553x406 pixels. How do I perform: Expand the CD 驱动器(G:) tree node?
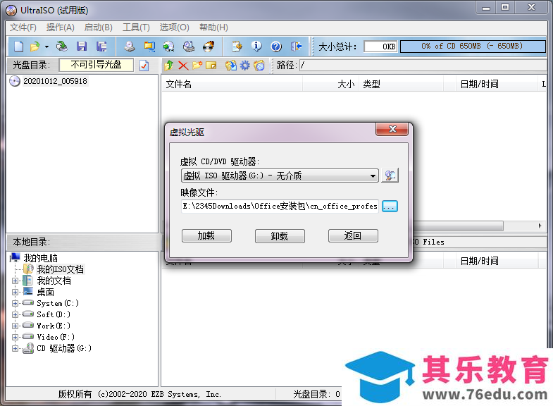[x=15, y=348]
